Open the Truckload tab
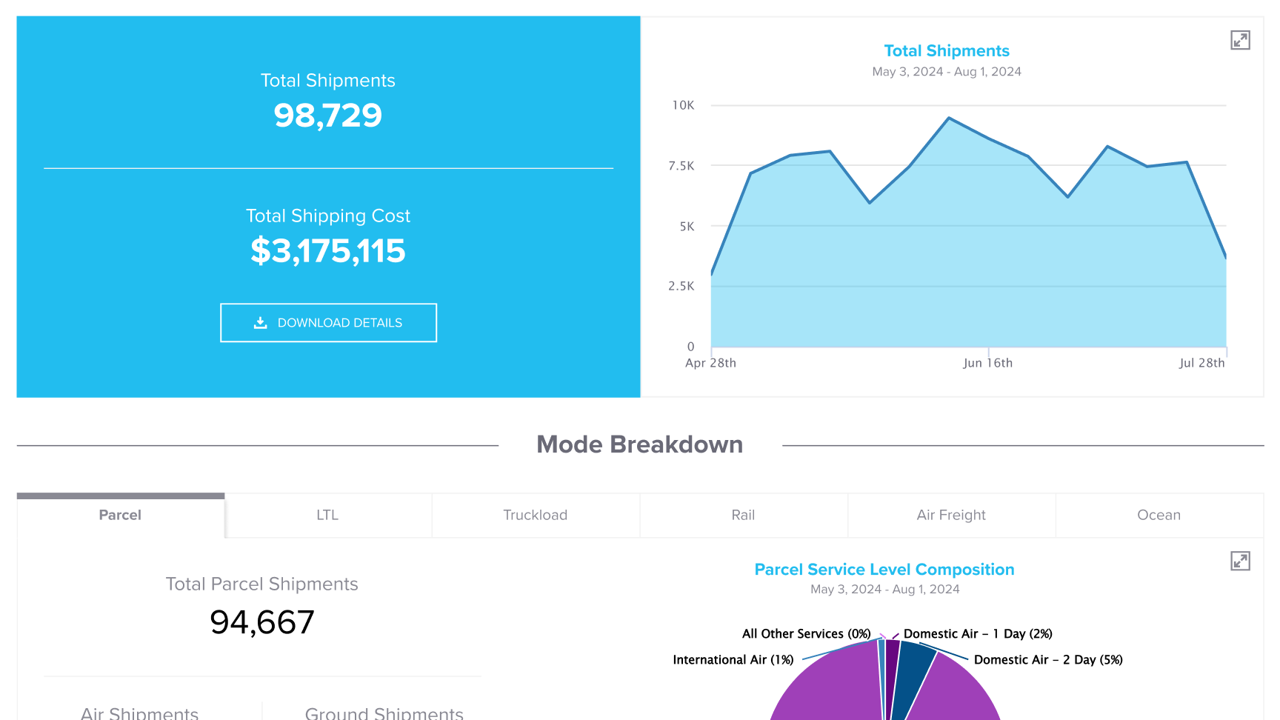The width and height of the screenshot is (1280, 720). point(536,515)
